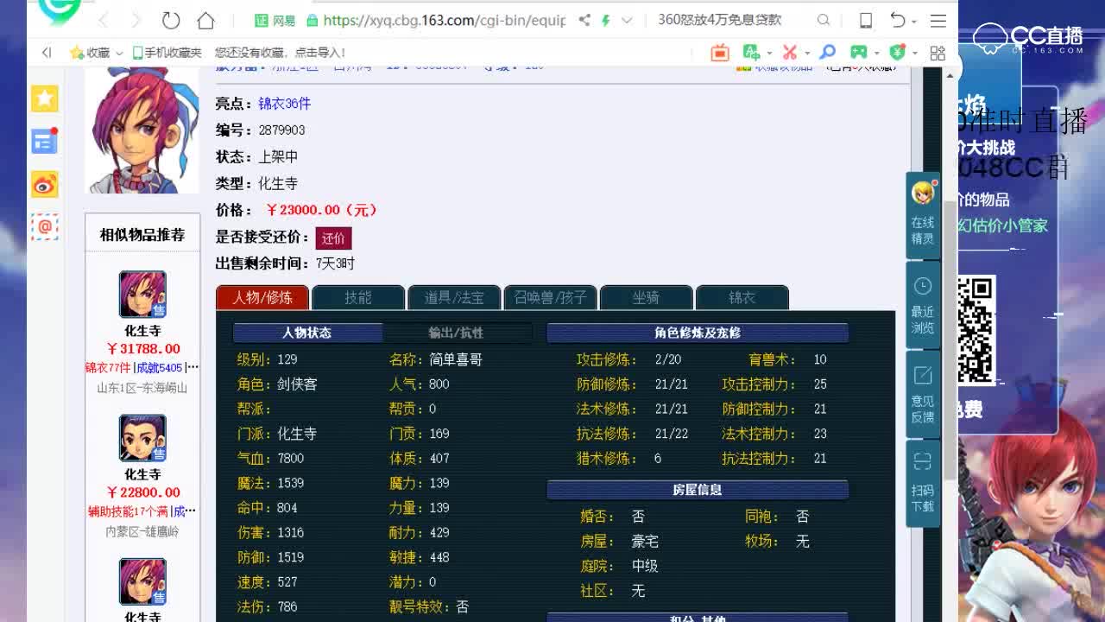Switch to the 召唤兽/孩子 tab

(x=550, y=297)
